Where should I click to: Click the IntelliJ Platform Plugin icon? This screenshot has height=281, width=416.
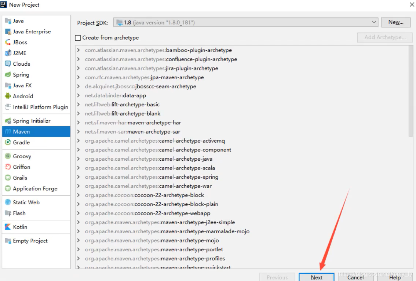(x=8, y=107)
